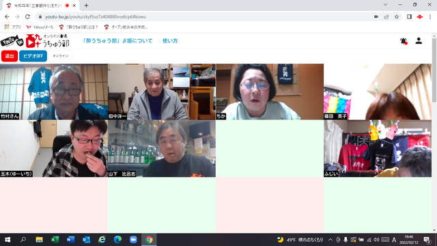This screenshot has height=246, width=437.
Task: Open the Windows Start menu
Action: click(8, 240)
